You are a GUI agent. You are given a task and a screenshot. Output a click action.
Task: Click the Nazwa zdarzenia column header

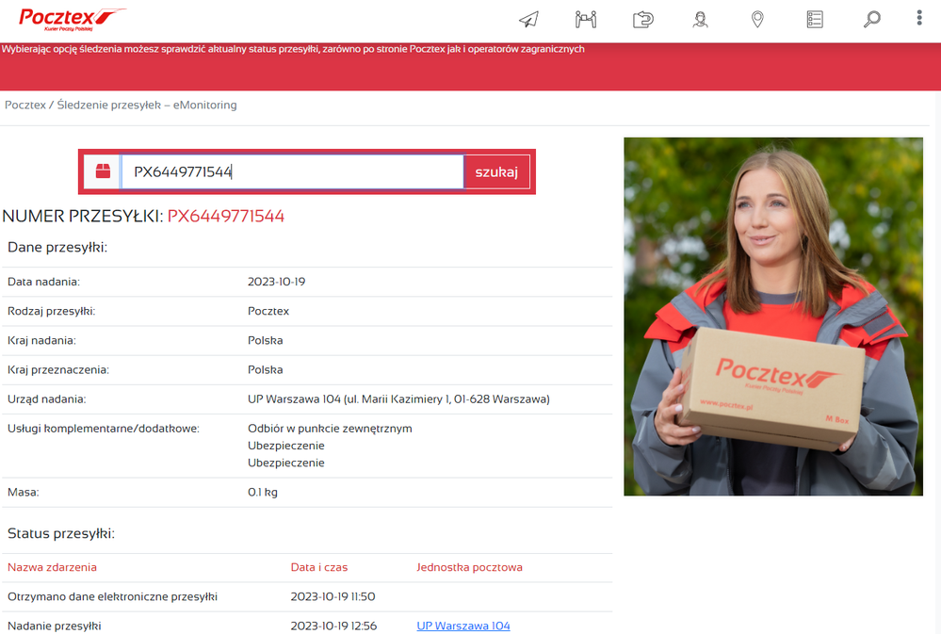(52, 567)
